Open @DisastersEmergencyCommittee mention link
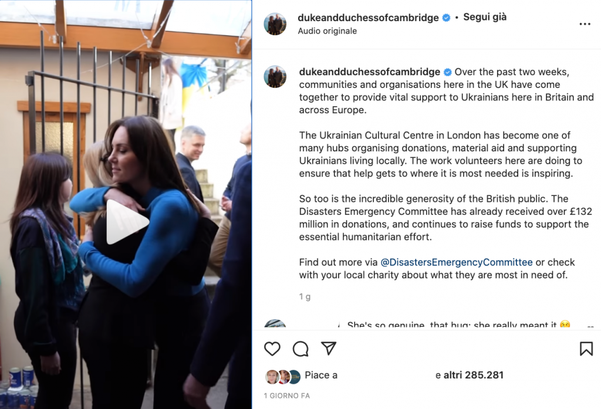Viewport: 601px width, 409px height. pos(456,262)
